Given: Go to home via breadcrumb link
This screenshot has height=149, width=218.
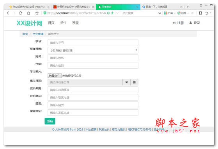Looking at the screenshot, I should point(25,34).
